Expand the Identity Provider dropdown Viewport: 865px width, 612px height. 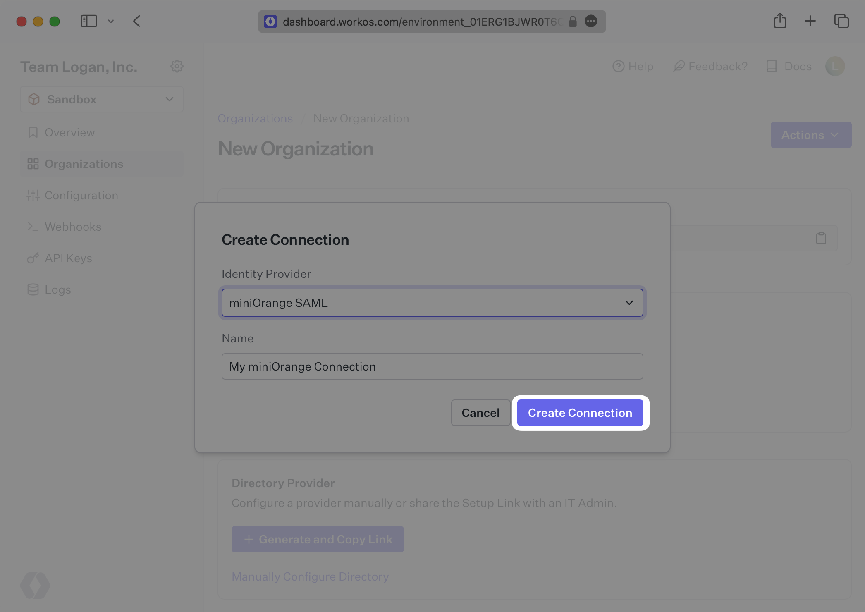click(627, 303)
